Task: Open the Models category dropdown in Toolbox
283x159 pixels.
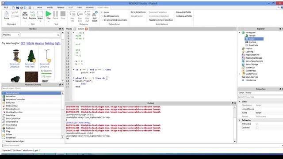Action: (11, 35)
